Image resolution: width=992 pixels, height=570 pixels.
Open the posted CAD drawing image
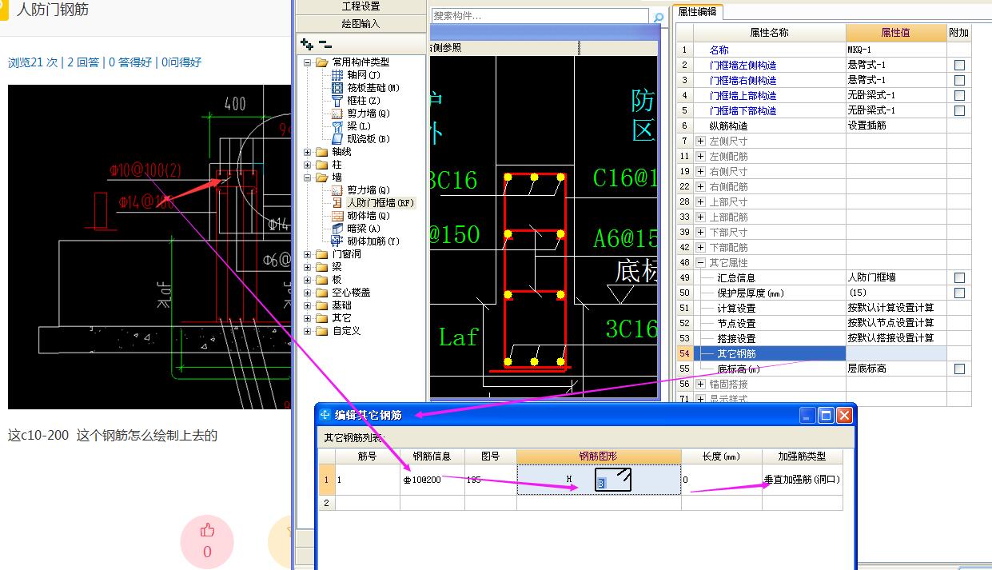point(149,247)
